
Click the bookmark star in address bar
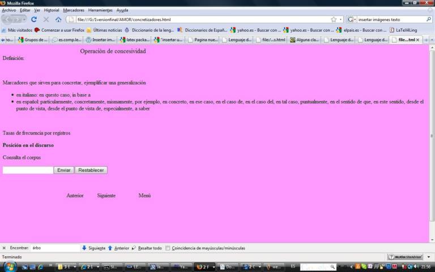click(x=334, y=19)
